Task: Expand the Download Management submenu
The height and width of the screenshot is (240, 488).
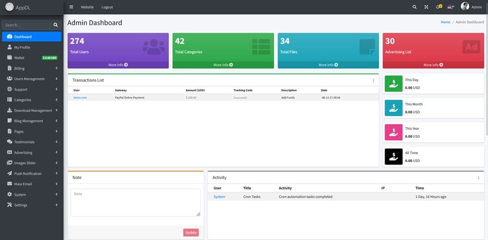Action: [x=33, y=111]
